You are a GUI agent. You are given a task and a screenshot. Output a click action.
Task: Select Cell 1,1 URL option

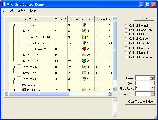click(126, 34)
